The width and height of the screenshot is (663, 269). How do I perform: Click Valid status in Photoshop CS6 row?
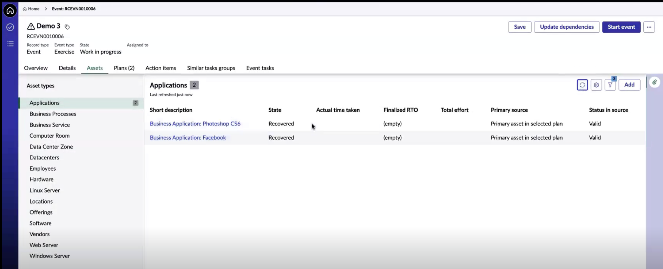(595, 124)
